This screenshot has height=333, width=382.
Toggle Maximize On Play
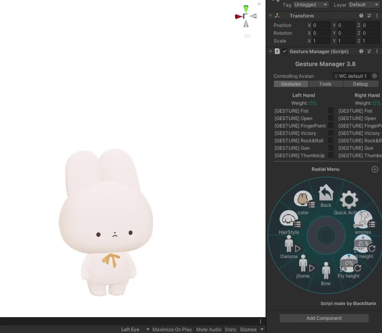tap(172, 329)
